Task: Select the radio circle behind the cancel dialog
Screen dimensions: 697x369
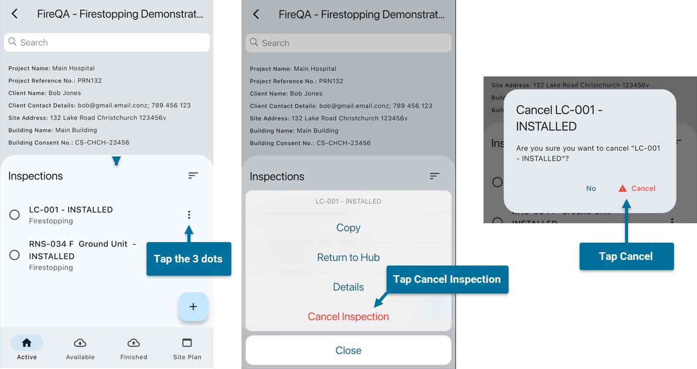Action: click(x=497, y=182)
